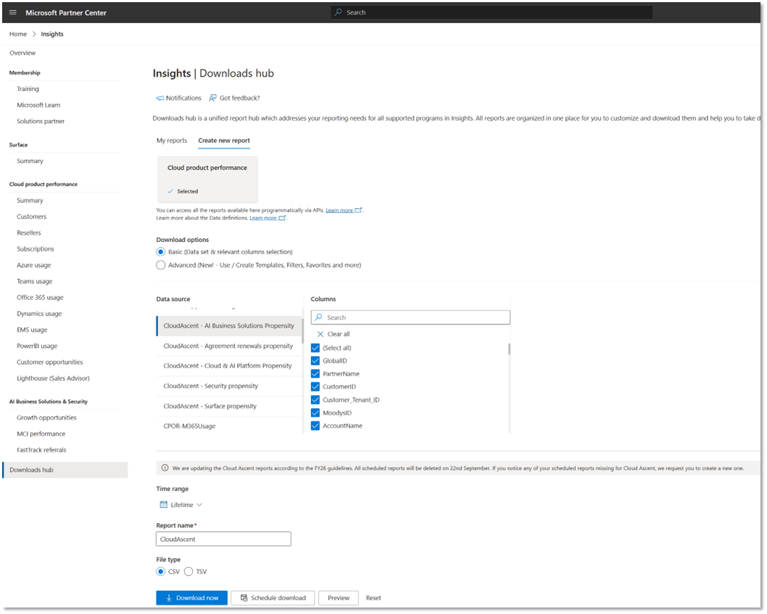Click the search magnifier icon in top bar
The width and height of the screenshot is (767, 614).
(x=338, y=12)
